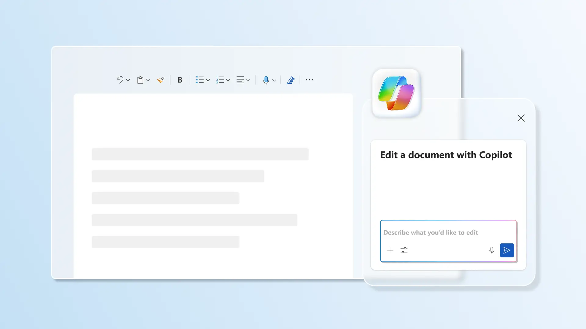This screenshot has height=329, width=586.
Task: Expand the alignment options chevron
Action: [x=248, y=80]
